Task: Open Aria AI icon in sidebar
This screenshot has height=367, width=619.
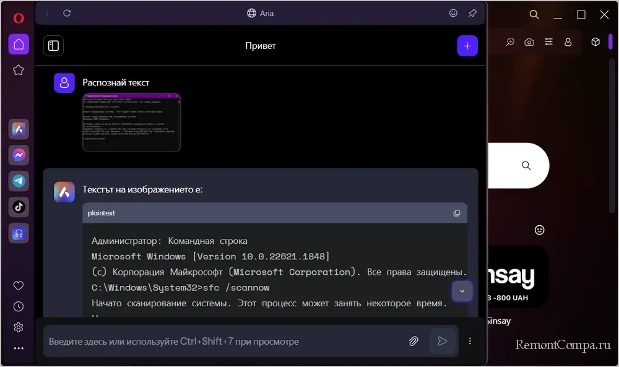Action: pyautogui.click(x=19, y=129)
